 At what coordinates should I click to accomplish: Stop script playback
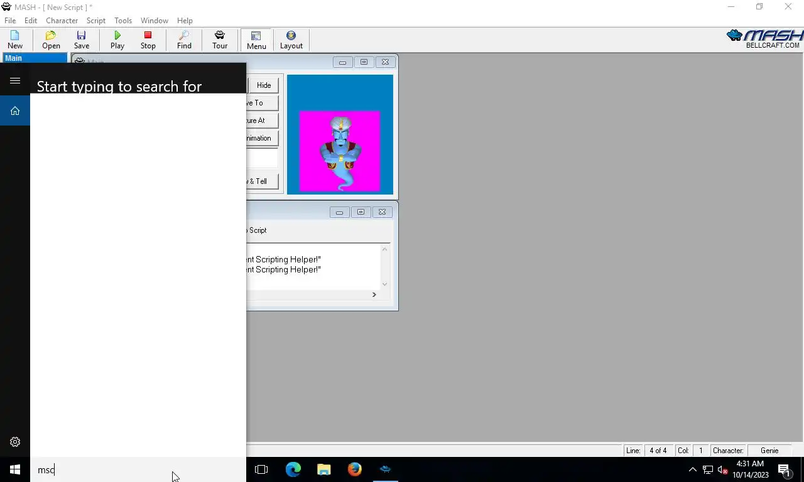tap(148, 40)
